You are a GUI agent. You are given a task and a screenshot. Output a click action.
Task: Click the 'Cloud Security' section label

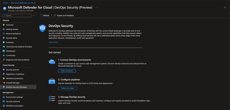click(x=9, y=65)
